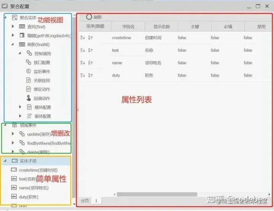The image size is (274, 211).
Task: Expand the 查找(find) tree node arrow
Action: (x=13, y=26)
